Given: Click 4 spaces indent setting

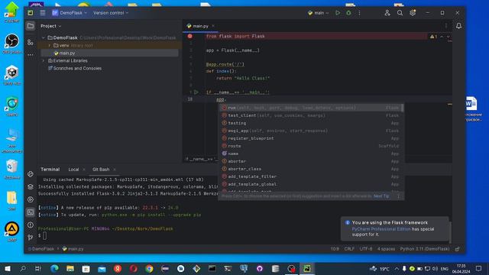Looking at the screenshot, I should click(386, 249).
